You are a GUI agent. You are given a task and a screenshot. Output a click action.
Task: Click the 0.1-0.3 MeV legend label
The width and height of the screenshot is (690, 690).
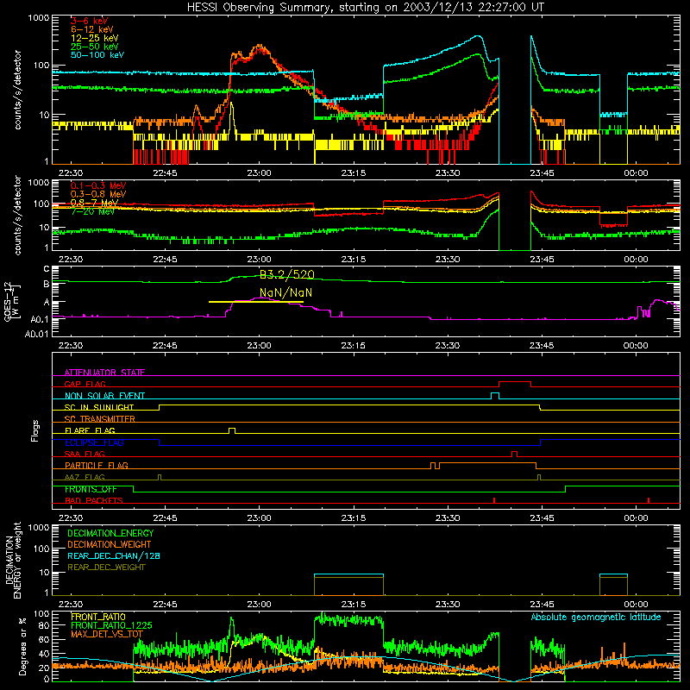pos(98,185)
